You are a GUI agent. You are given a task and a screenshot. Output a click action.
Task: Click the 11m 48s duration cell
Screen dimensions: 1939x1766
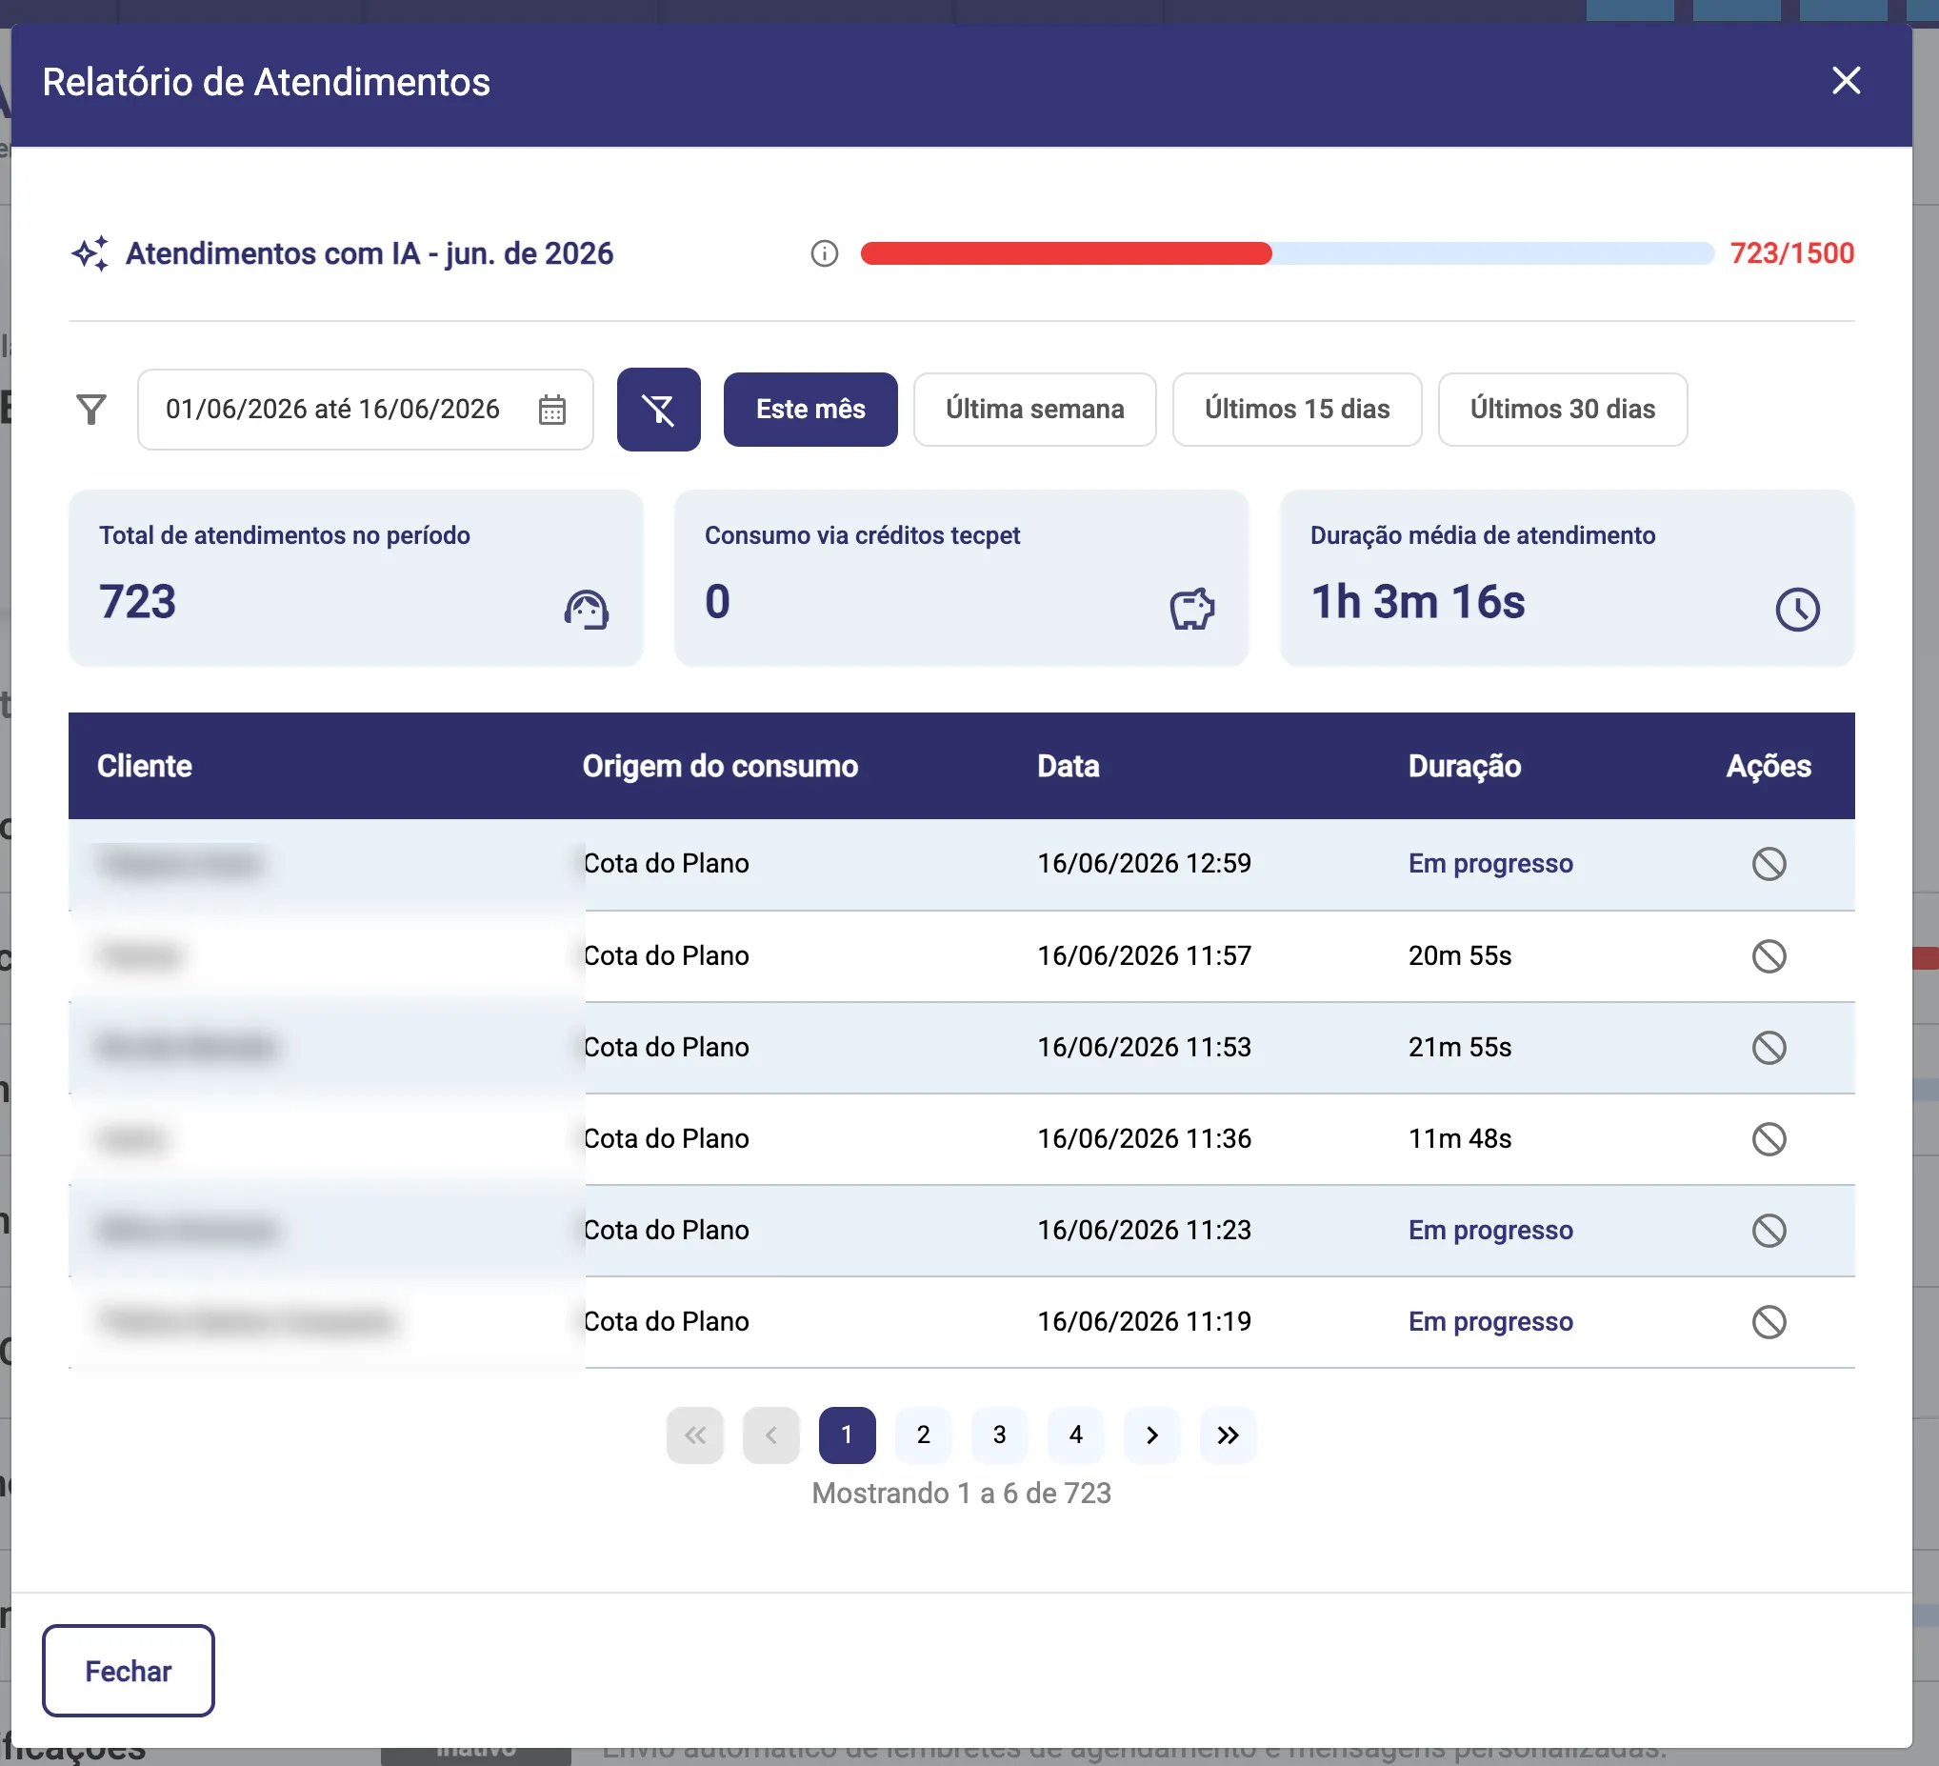pos(1459,1139)
